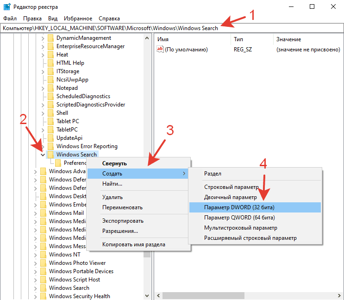Click the Windows Error Reporting folder icon
Image resolution: width=344 pixels, height=300 pixels.
click(x=50, y=146)
